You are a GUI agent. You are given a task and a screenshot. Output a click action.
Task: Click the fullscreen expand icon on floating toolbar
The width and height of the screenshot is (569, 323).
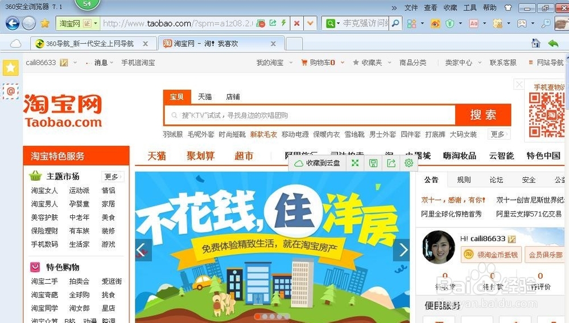click(x=355, y=163)
